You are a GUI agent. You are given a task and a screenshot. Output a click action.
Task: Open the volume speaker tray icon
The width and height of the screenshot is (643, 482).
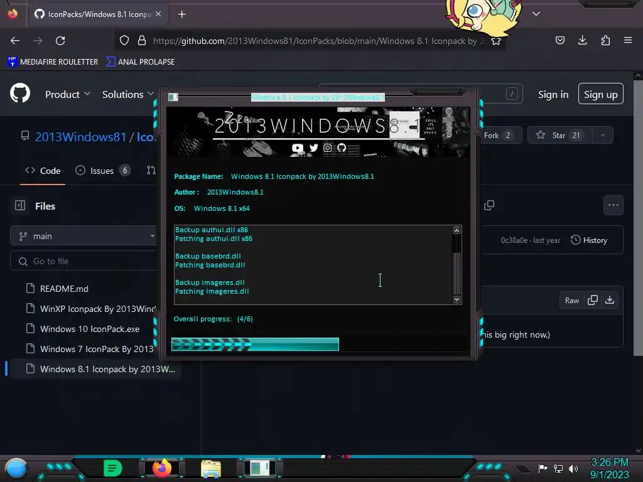click(573, 468)
